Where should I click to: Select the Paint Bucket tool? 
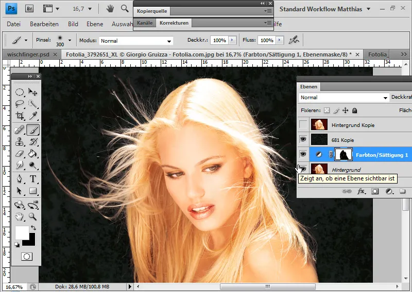pyautogui.click(x=33, y=154)
